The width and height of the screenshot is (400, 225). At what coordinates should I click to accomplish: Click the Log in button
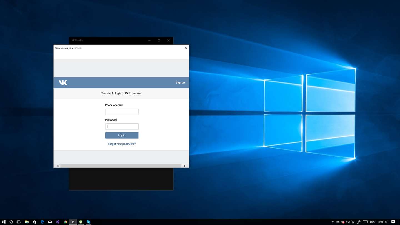click(x=122, y=135)
